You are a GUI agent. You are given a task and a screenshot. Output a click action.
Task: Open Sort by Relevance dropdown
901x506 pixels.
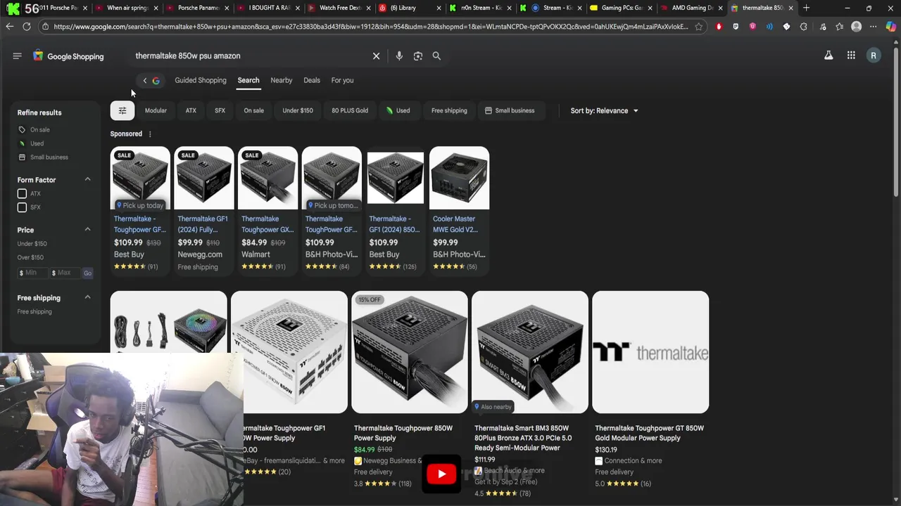coord(604,110)
